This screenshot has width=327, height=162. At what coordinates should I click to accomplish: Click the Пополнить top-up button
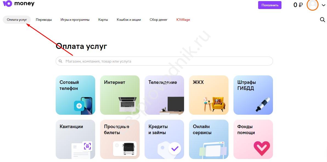[x=270, y=5]
